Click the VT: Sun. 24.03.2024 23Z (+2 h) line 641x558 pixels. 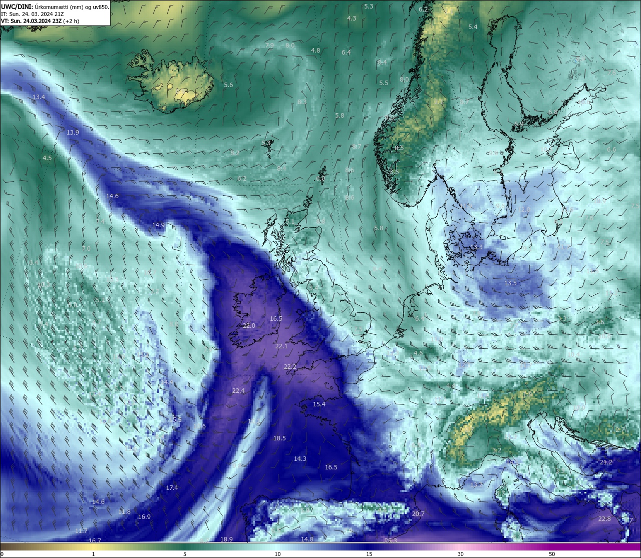pyautogui.click(x=40, y=21)
